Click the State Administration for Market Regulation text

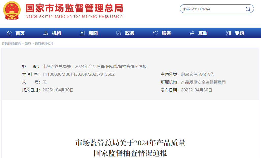[x=74, y=16]
